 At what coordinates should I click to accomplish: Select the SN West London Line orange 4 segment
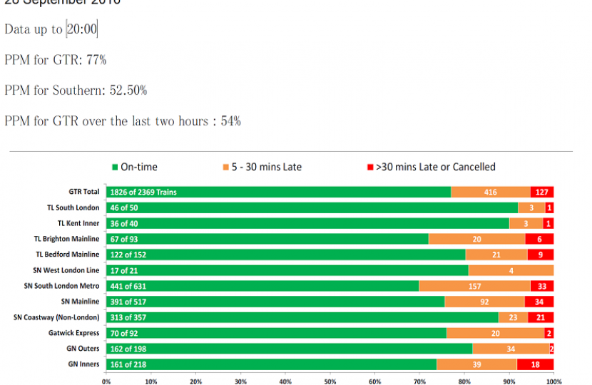click(x=511, y=270)
